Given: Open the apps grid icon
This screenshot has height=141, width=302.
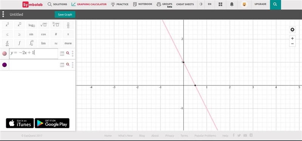Looking at the screenshot, I should (220, 4).
